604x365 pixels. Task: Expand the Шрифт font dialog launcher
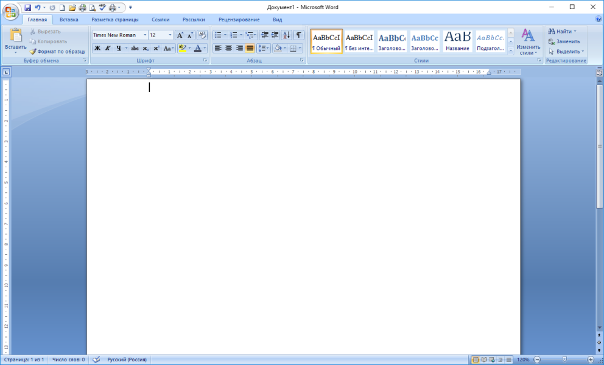tap(205, 61)
